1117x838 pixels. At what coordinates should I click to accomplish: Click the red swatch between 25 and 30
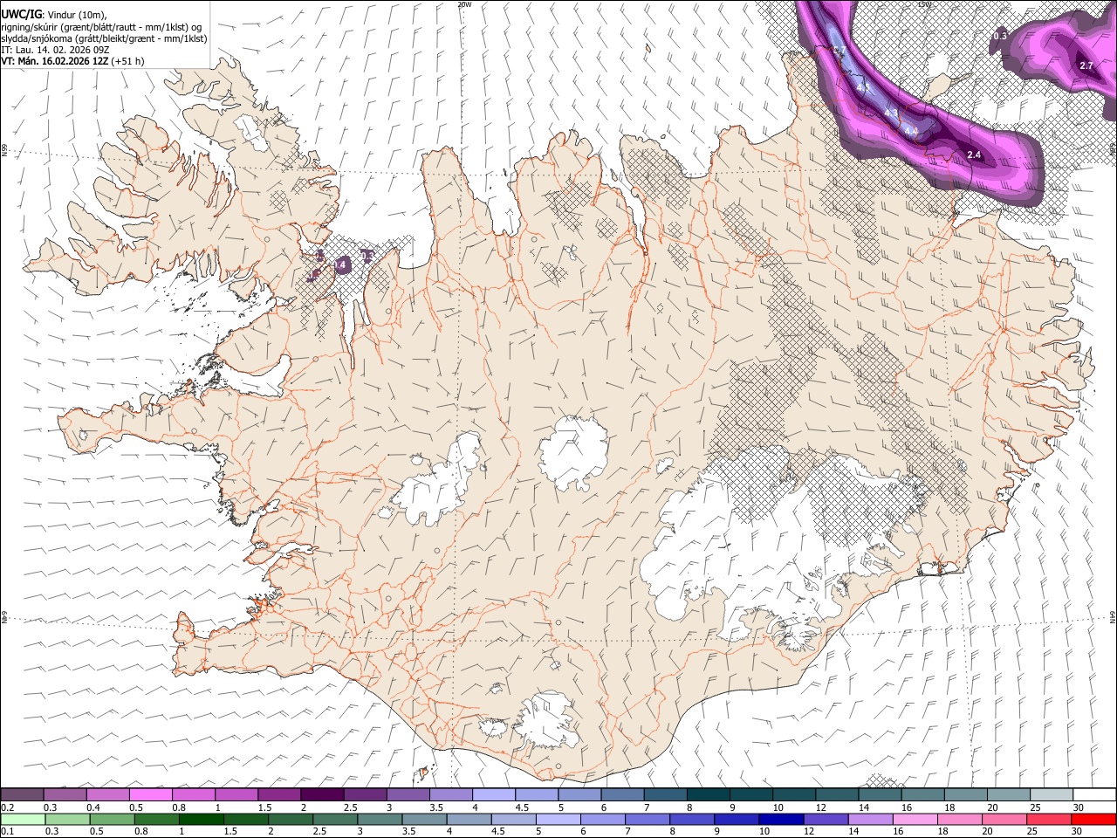1047,819
